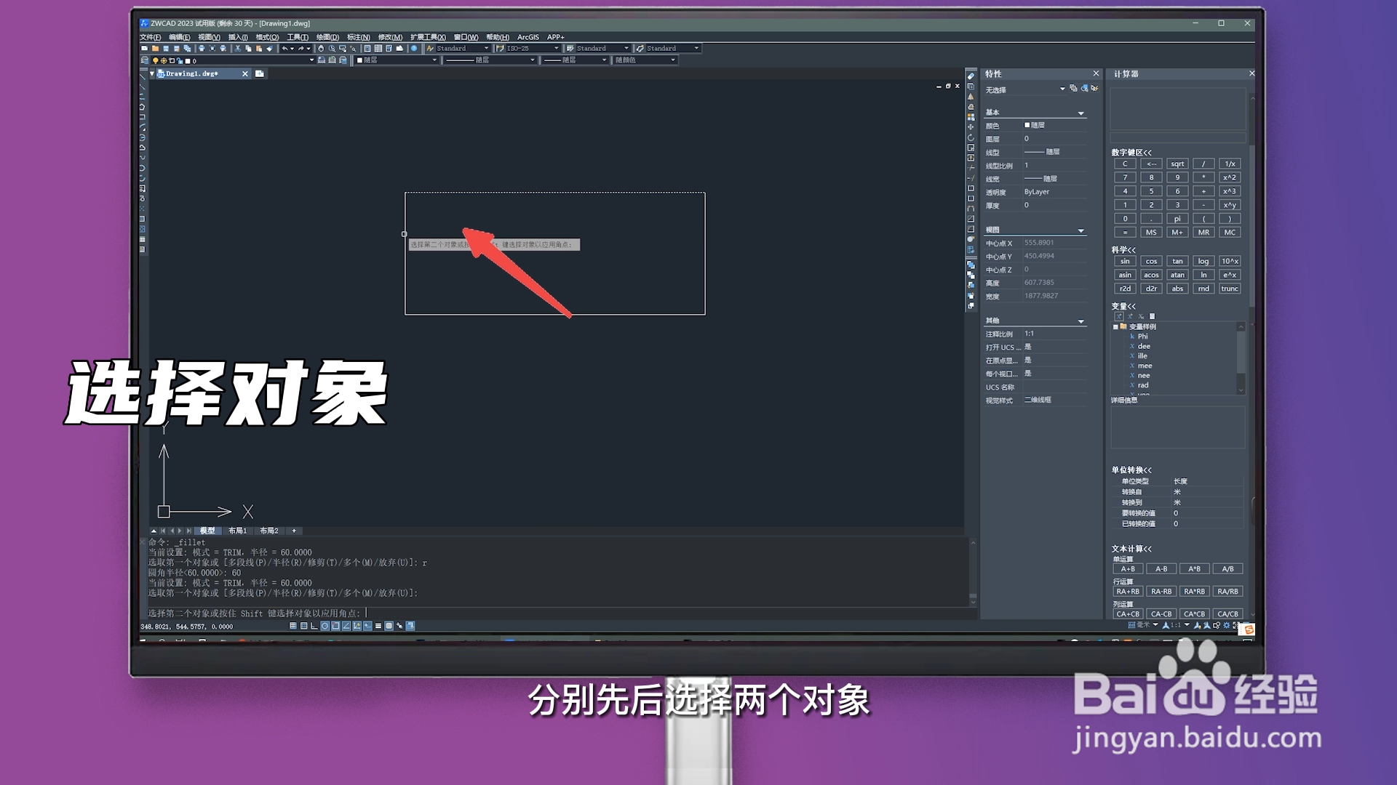The height and width of the screenshot is (785, 1397).
Task: Click the Cut (scissors) toolbar icon
Action: pyautogui.click(x=238, y=48)
